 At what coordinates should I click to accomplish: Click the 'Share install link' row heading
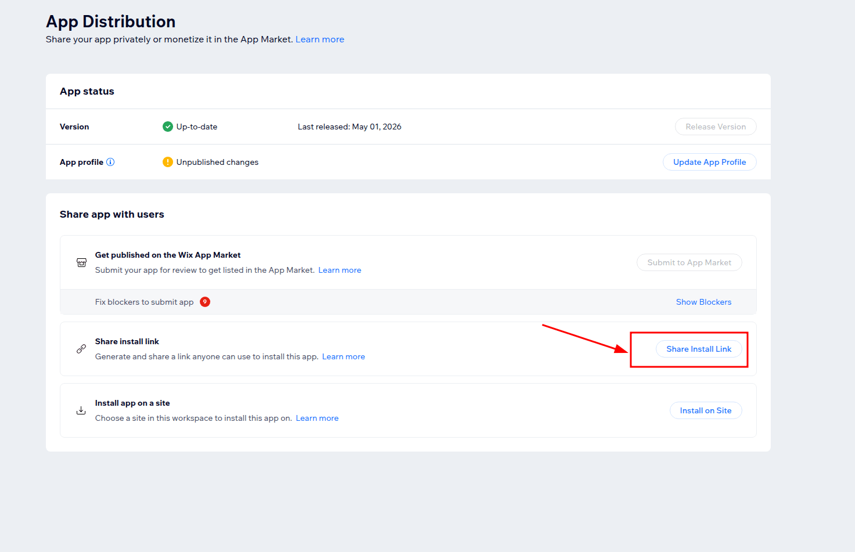[127, 341]
